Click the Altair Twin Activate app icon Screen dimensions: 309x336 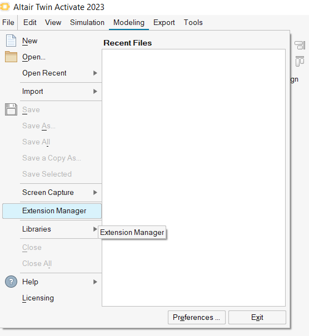5,7
